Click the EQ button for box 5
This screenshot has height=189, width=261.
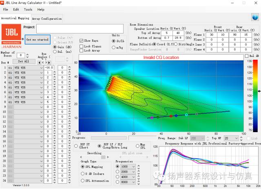[x=11, y=87]
